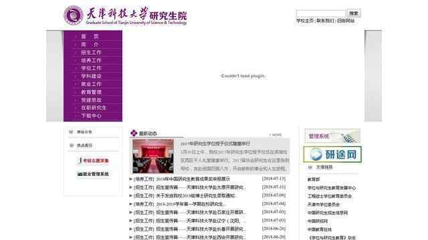Open the 教育部 friendly link
Viewport: 428px width, 240px height.
pos(314,179)
